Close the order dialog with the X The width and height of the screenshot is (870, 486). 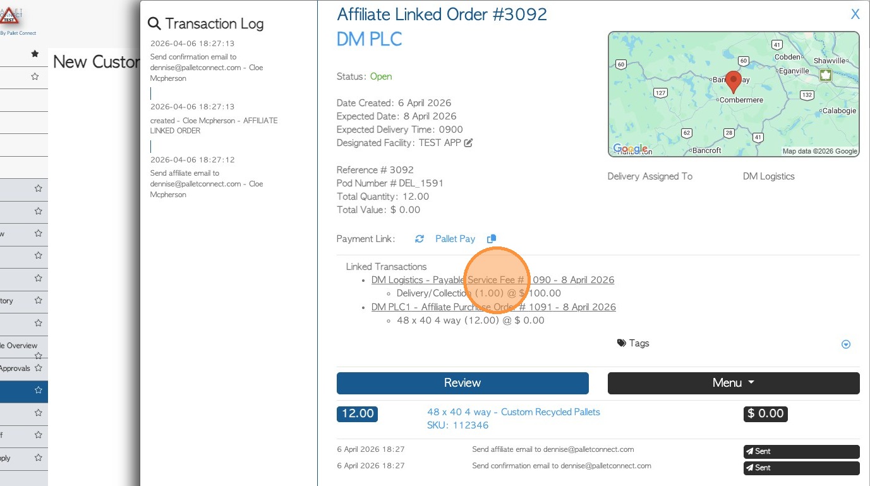(855, 15)
